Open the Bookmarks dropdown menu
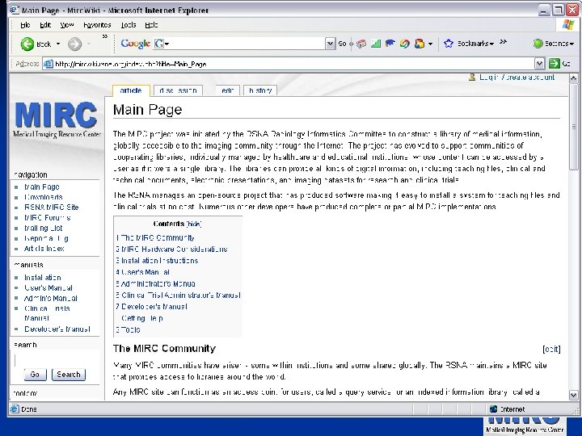Screen dimensions: 582x436 tap(475, 44)
